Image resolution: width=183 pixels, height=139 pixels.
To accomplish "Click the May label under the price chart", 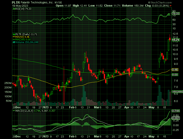I will tap(151, 107).
